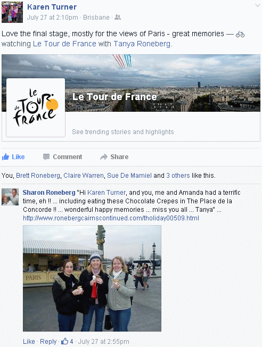Open Tanya Roneberg's tagged profile link
Screen dimensions: 262x347
click(142, 44)
